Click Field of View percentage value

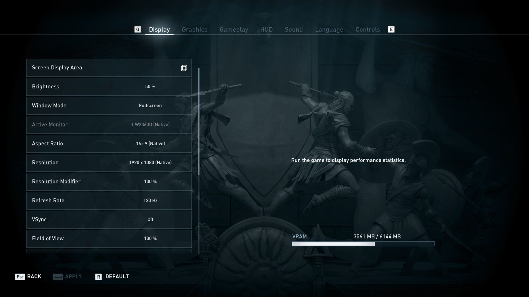click(x=150, y=238)
